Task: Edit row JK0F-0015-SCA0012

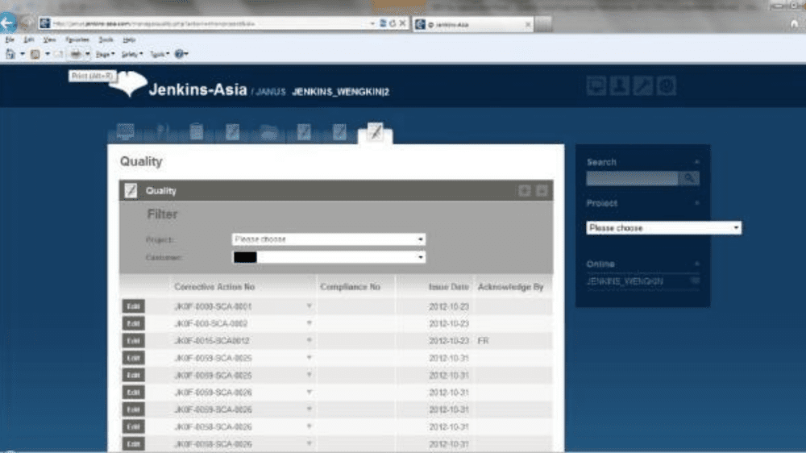Action: coord(133,340)
